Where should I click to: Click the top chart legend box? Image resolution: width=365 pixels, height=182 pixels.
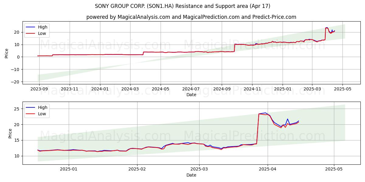tap(37, 30)
